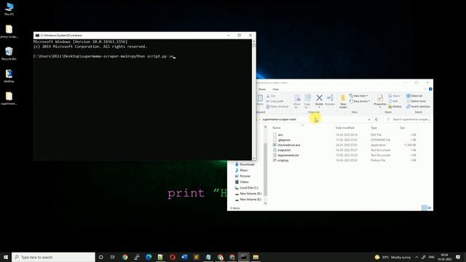This screenshot has width=466, height=262.
Task: Switch Explorer to details view icon
Action: coord(424,207)
